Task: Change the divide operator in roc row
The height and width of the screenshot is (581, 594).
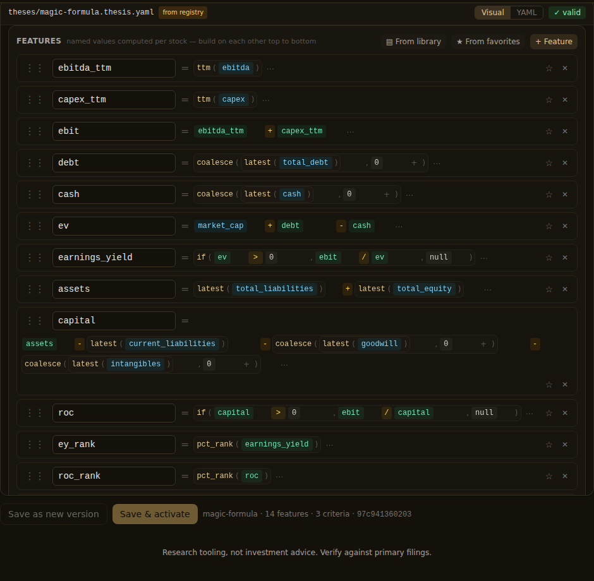Action: click(x=386, y=412)
